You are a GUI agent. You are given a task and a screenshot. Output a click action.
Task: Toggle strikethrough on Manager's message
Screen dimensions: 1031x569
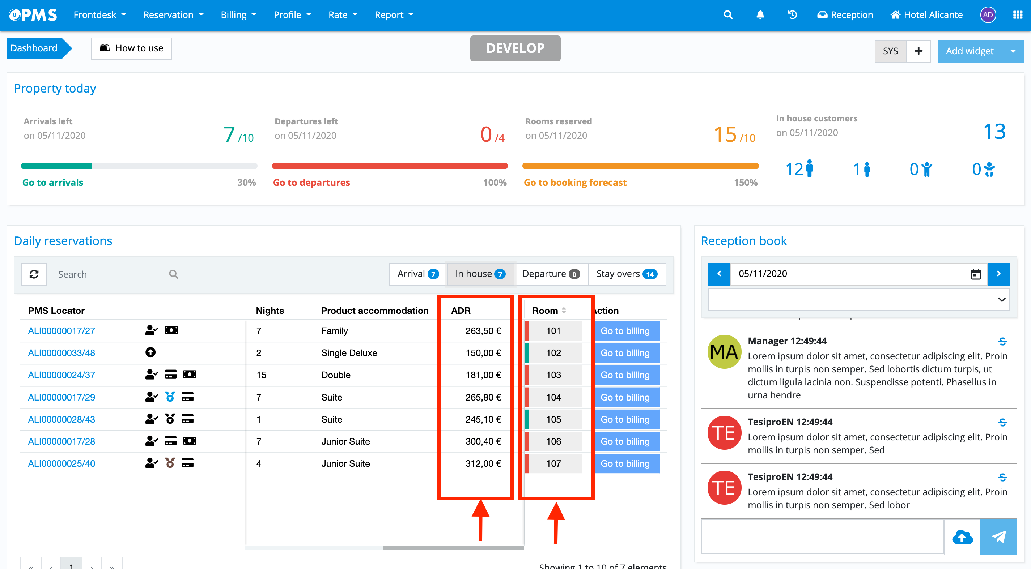tap(1002, 341)
